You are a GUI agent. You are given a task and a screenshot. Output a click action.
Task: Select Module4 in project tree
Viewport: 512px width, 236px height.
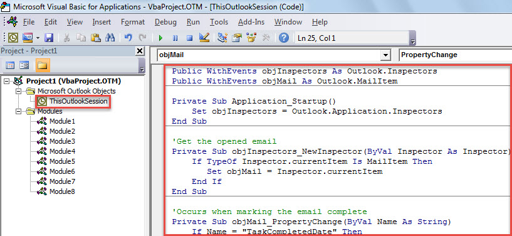(x=62, y=151)
